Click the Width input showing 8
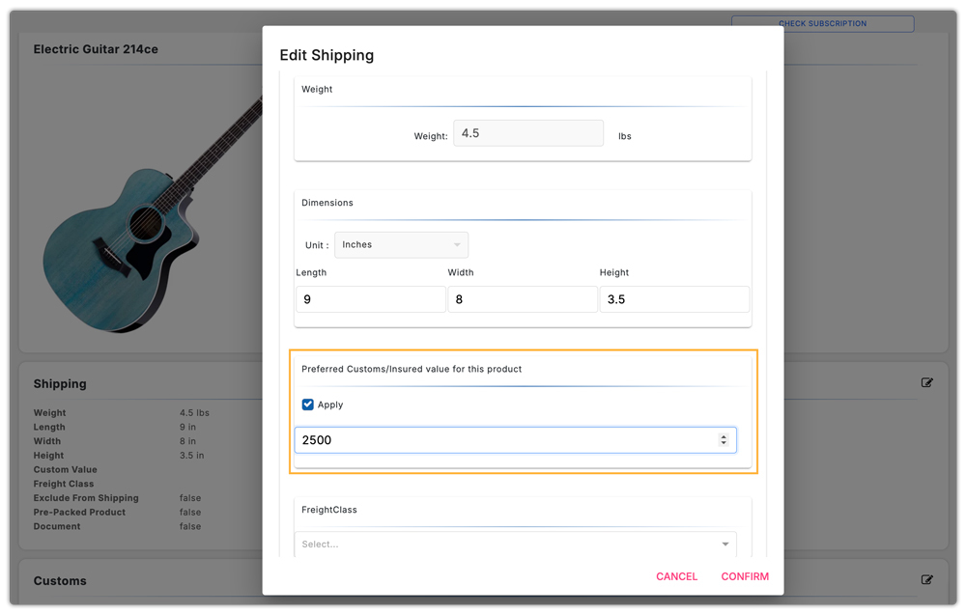This screenshot has height=614, width=966. point(522,298)
